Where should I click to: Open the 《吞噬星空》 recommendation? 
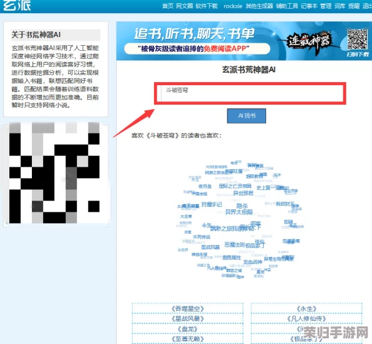coord(188,308)
